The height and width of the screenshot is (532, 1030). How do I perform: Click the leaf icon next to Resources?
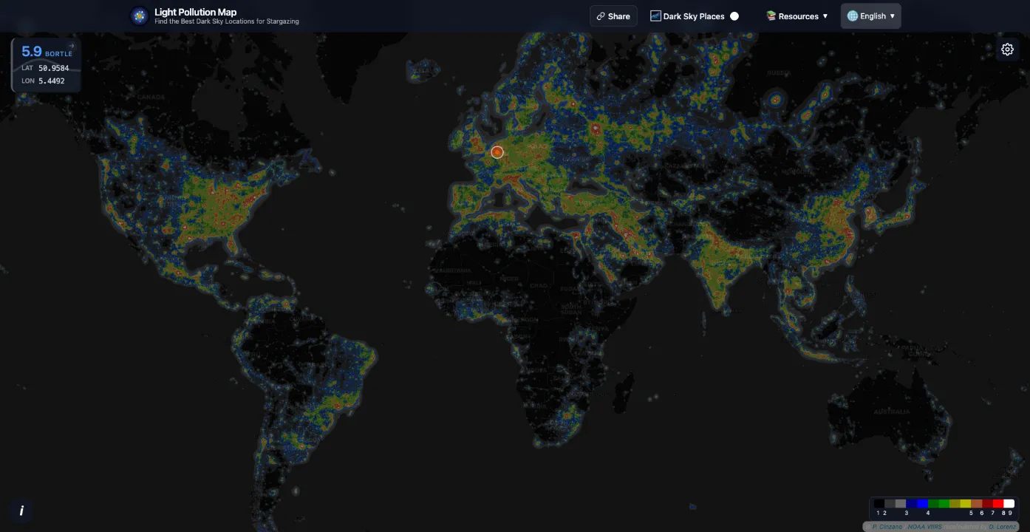click(770, 16)
